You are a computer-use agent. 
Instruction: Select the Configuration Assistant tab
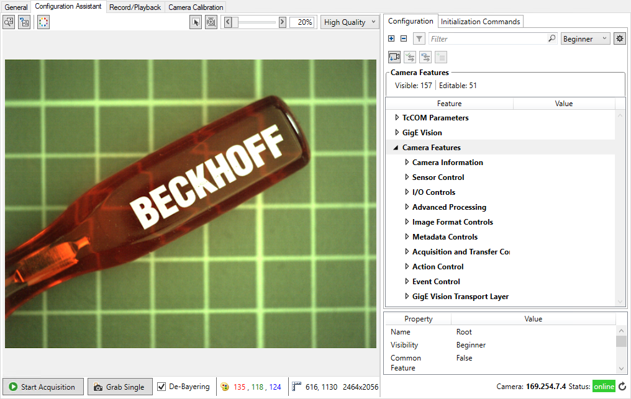pyautogui.click(x=68, y=6)
